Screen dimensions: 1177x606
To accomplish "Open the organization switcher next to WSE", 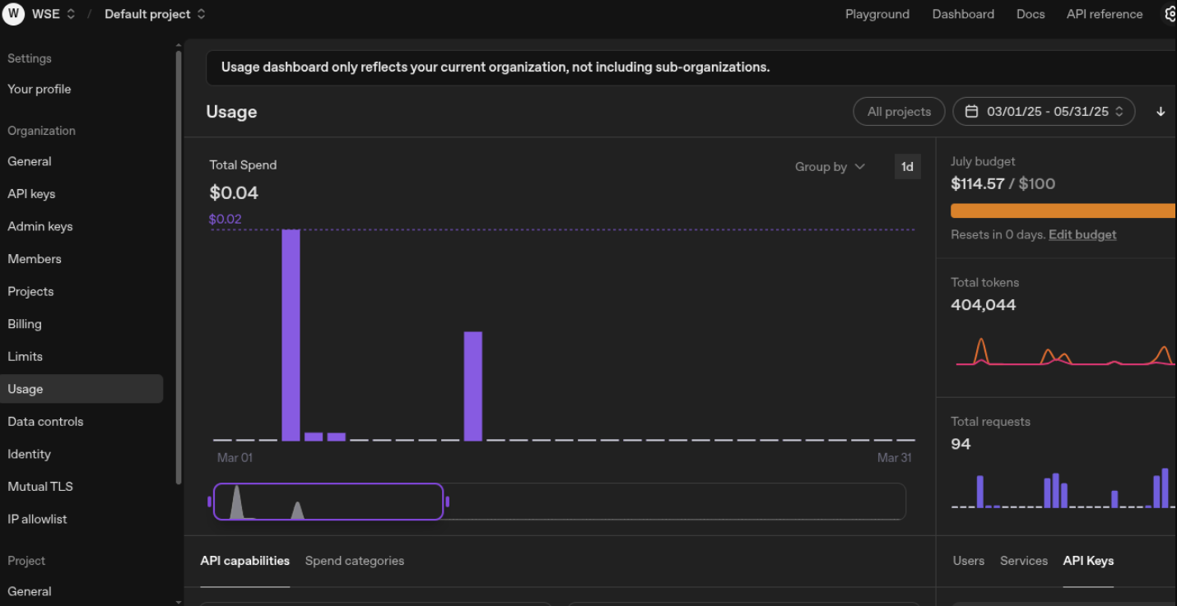I will [x=71, y=13].
